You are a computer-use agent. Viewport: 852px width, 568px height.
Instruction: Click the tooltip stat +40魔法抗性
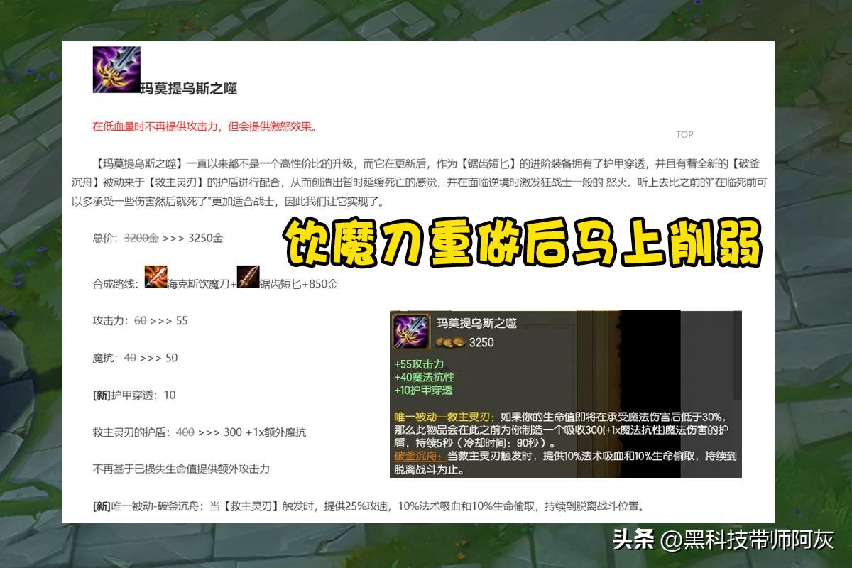pyautogui.click(x=424, y=377)
